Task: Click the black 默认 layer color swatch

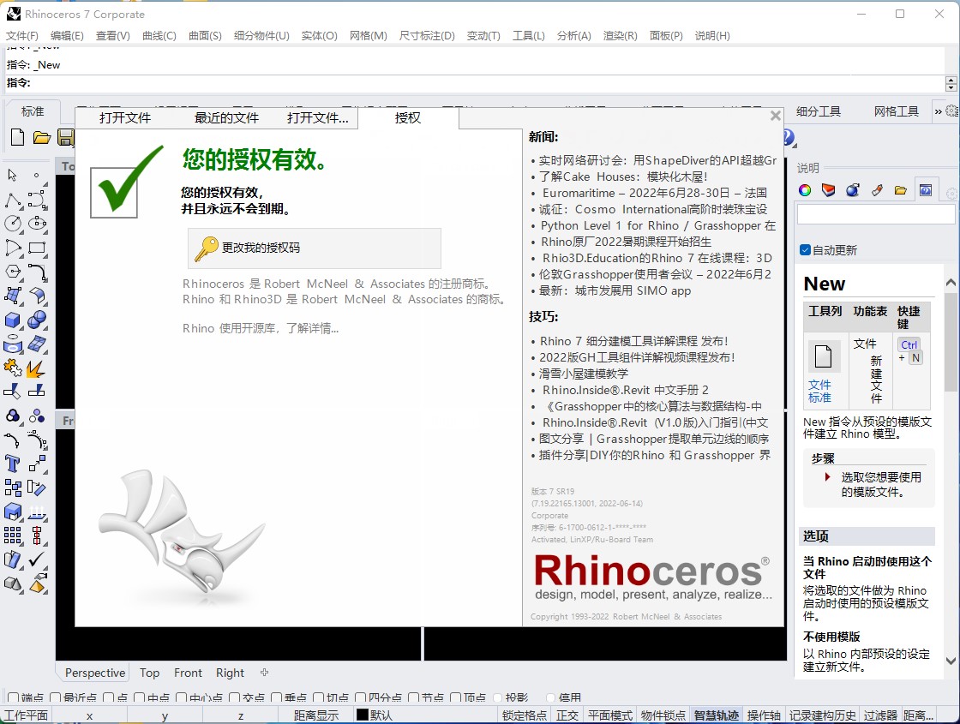Action: [363, 715]
